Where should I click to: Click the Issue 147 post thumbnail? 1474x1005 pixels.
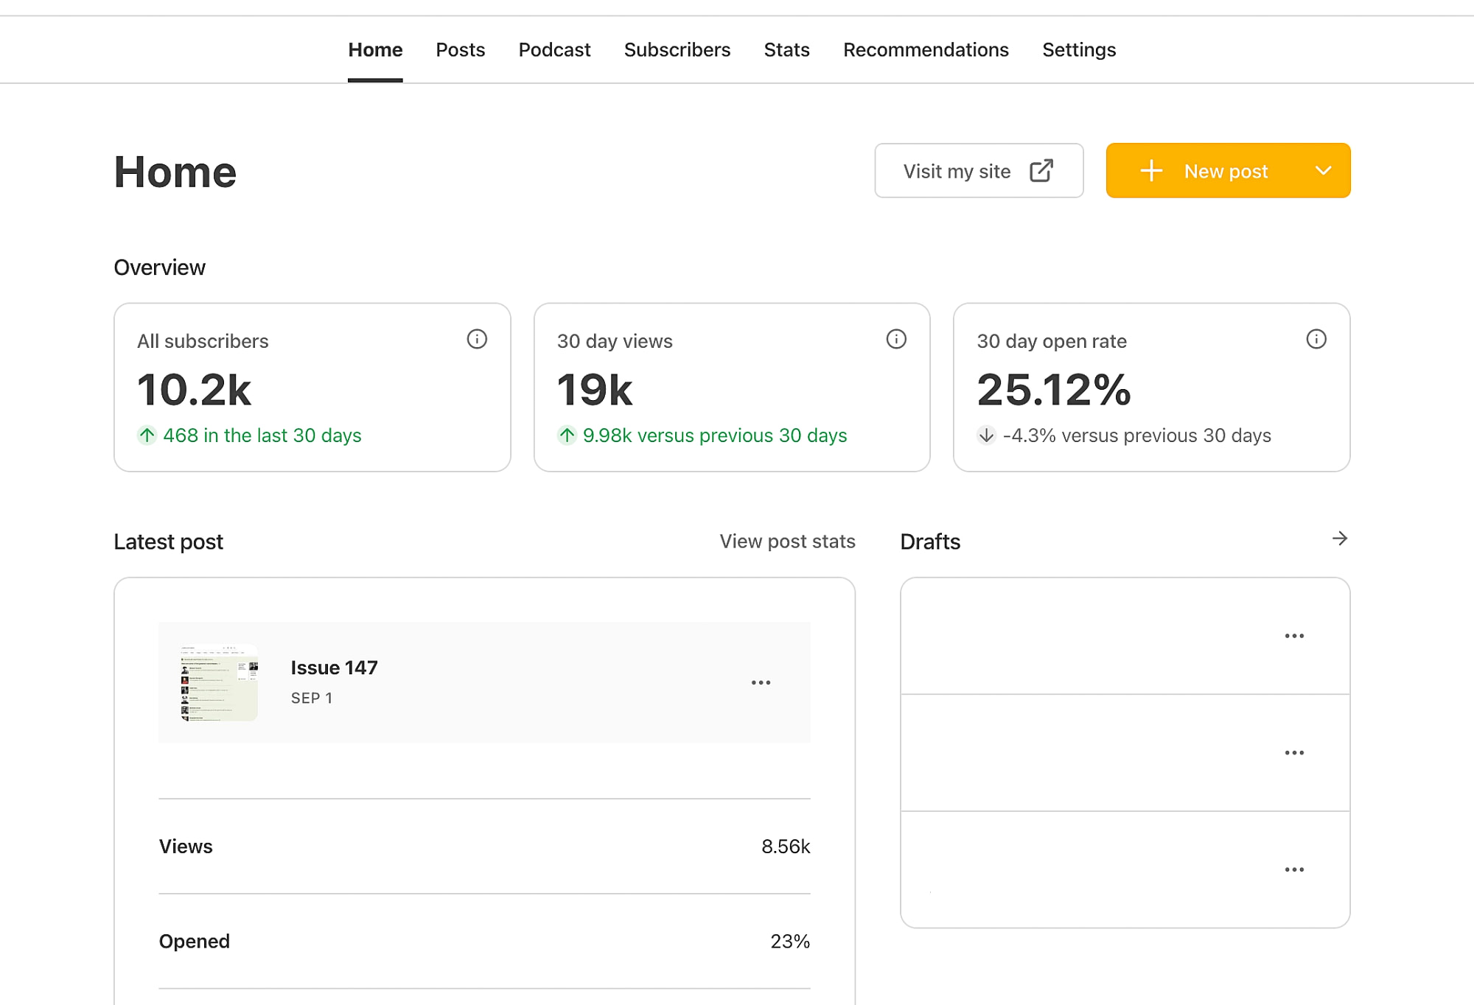point(219,682)
